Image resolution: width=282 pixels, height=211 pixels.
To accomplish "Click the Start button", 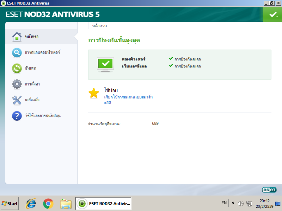I will [10, 204].
